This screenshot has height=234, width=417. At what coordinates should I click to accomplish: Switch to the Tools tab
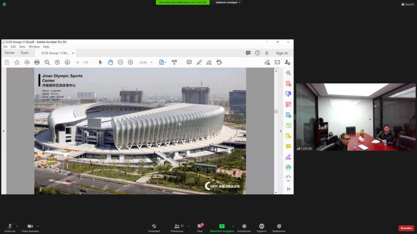(x=24, y=53)
